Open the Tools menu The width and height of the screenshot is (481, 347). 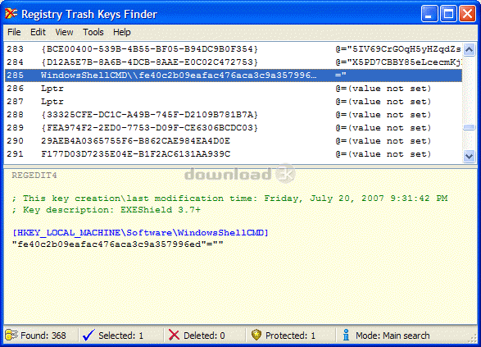93,32
